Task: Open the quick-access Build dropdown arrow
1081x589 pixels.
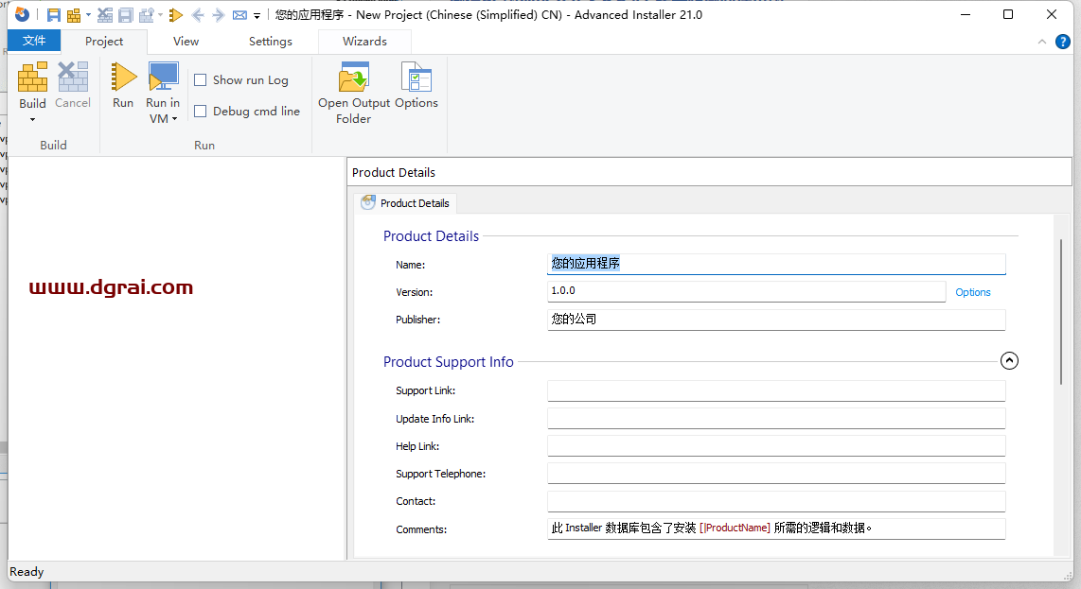Action: (x=88, y=15)
